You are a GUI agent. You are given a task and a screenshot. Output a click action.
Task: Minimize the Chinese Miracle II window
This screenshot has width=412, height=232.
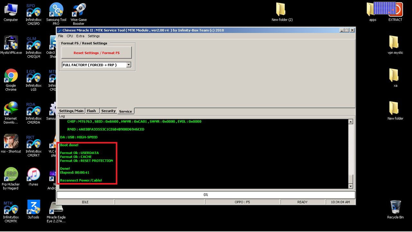(x=342, y=30)
